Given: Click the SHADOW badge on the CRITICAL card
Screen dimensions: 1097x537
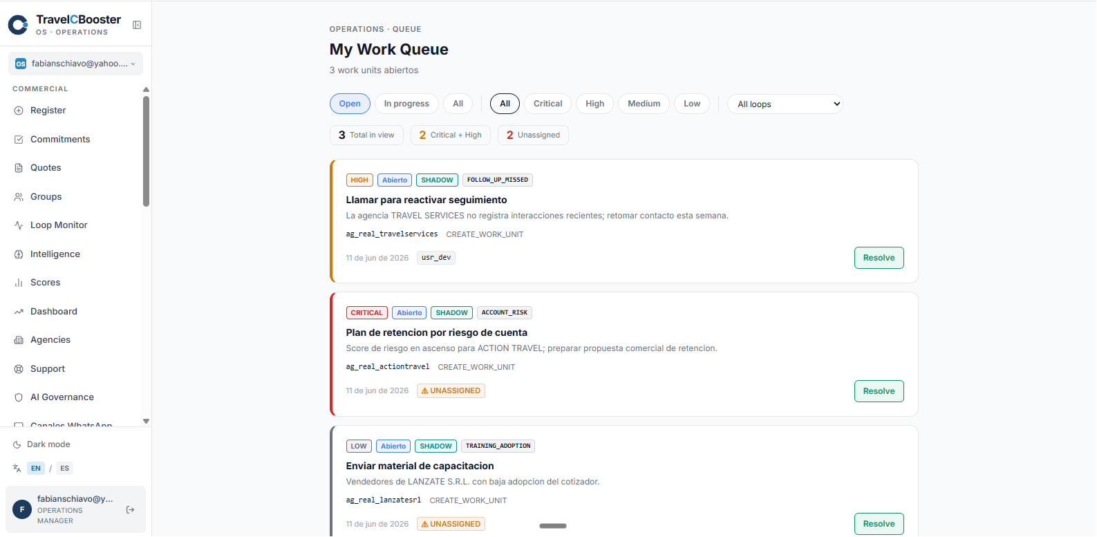Looking at the screenshot, I should click(451, 313).
